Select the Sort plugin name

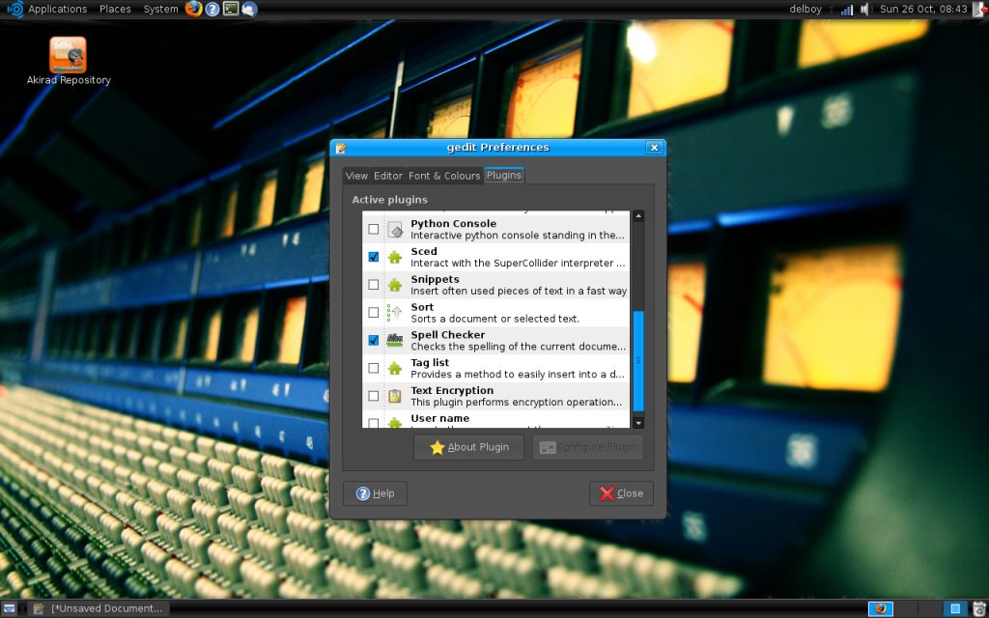pos(423,306)
